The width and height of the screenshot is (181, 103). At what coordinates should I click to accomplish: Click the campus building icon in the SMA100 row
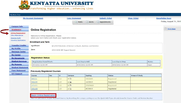point(71,82)
